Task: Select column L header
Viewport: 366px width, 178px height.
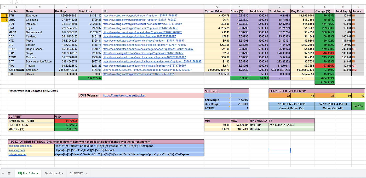Action: tap(325, 7)
